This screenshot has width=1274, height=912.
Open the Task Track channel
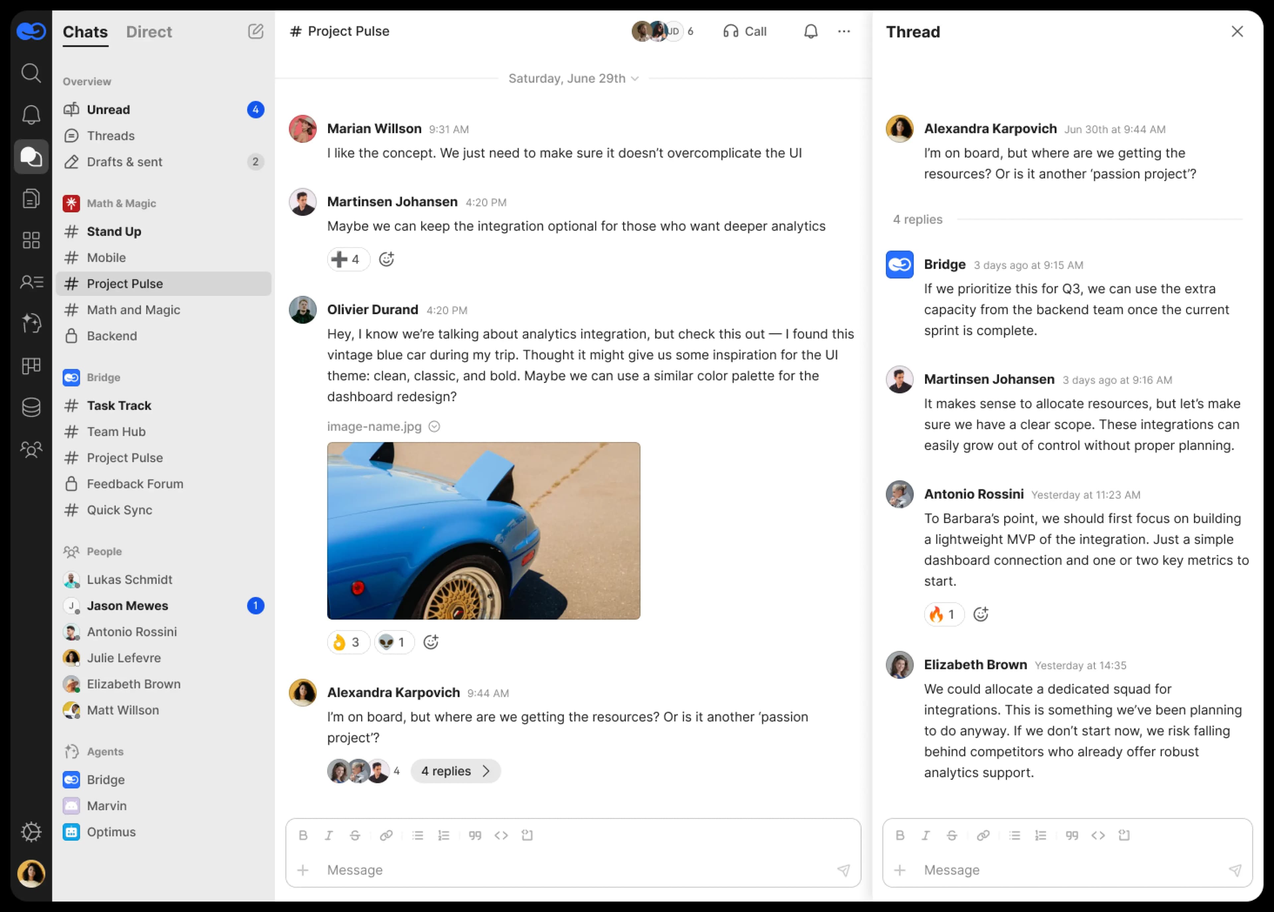[x=118, y=405]
